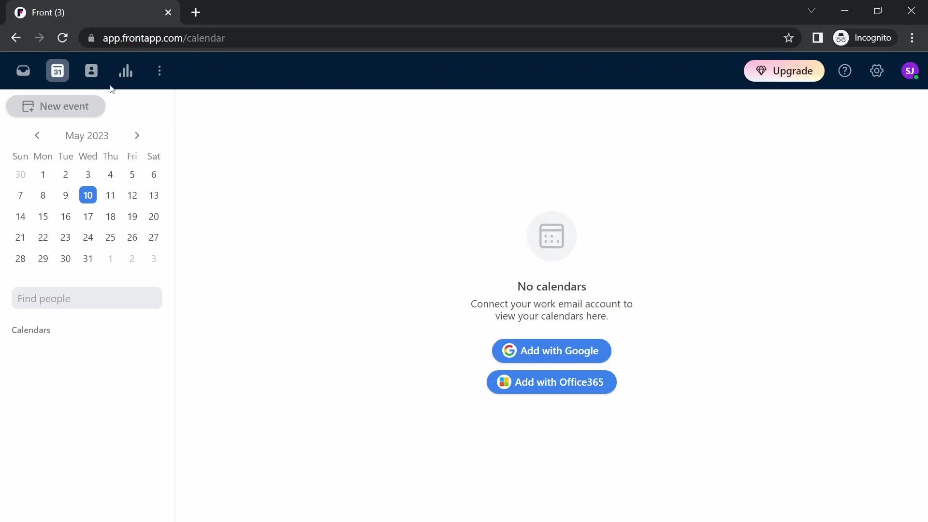This screenshot has width=928, height=522.
Task: Toggle the bookmark/favorite star icon
Action: (788, 38)
